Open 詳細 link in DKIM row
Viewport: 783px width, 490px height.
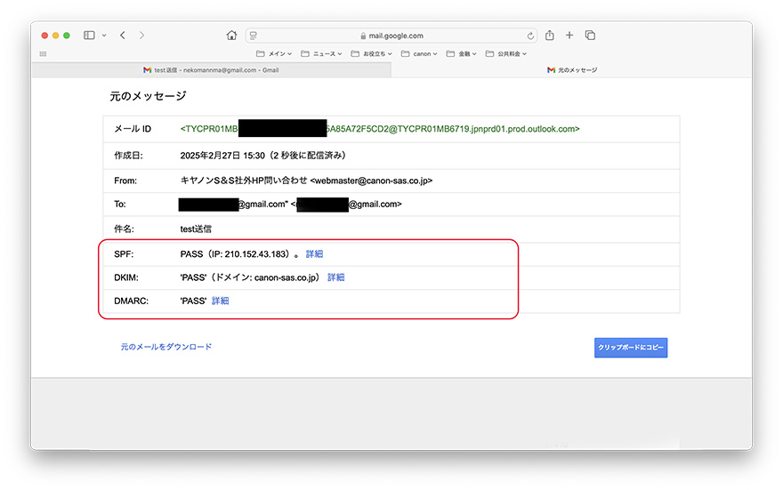tap(335, 277)
